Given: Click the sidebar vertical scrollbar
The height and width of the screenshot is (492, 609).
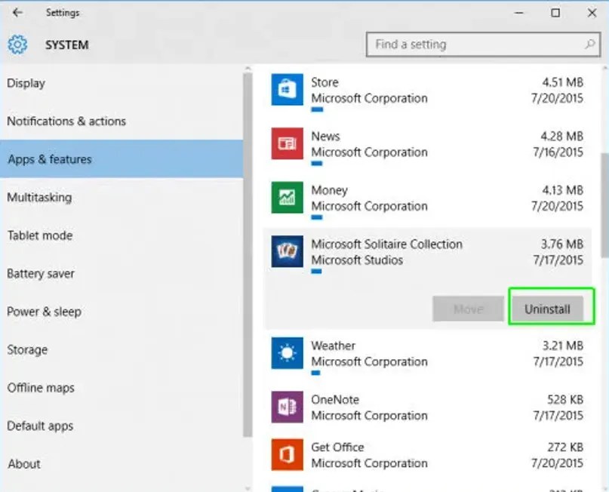Looking at the screenshot, I should [x=248, y=255].
